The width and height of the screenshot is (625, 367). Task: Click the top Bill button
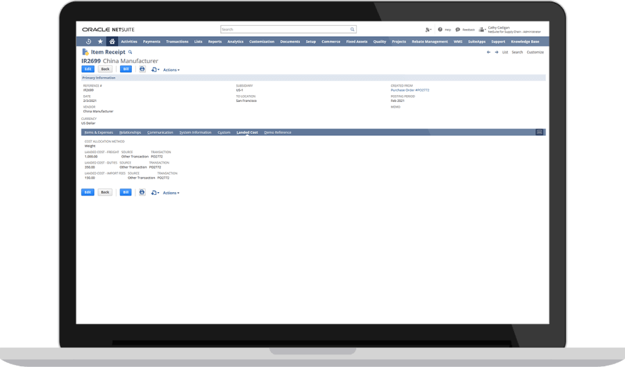126,69
